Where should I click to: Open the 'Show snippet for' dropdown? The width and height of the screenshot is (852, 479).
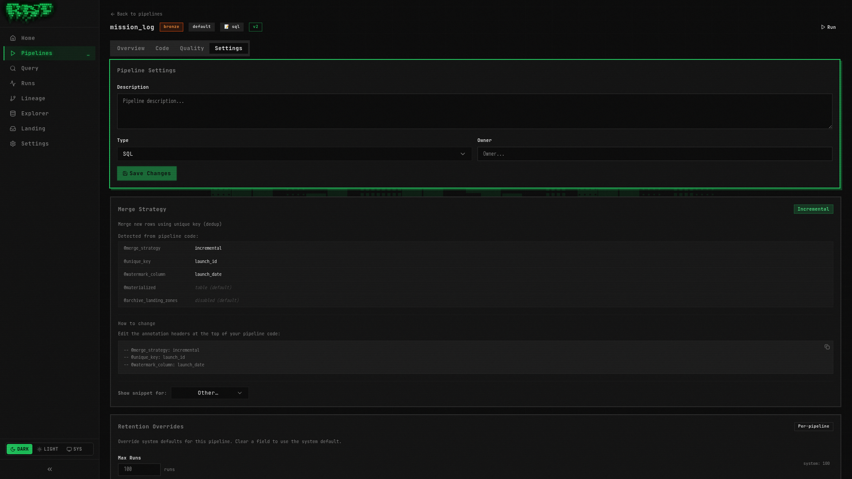point(209,393)
